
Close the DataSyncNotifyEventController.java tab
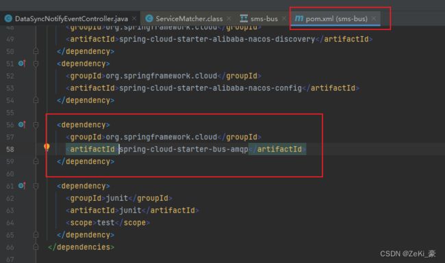[134, 18]
